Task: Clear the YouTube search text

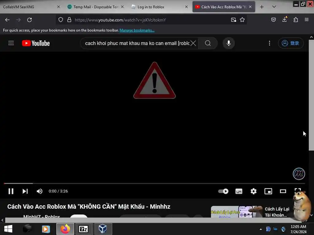Action: 193,43
